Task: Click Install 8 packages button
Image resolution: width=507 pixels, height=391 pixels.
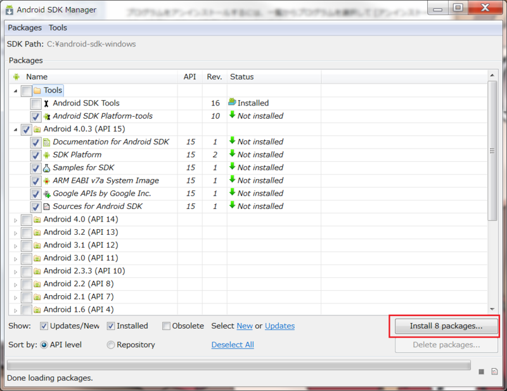Action: pyautogui.click(x=446, y=326)
